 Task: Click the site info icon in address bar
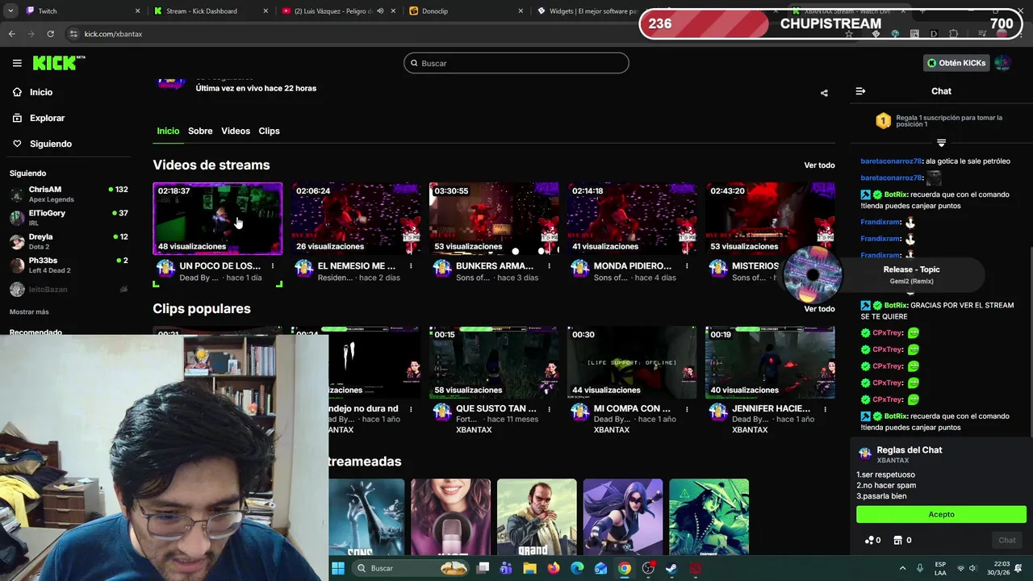[x=73, y=34]
